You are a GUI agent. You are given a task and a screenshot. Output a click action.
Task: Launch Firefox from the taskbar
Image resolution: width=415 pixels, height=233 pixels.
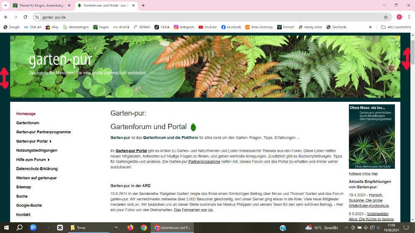(130, 228)
